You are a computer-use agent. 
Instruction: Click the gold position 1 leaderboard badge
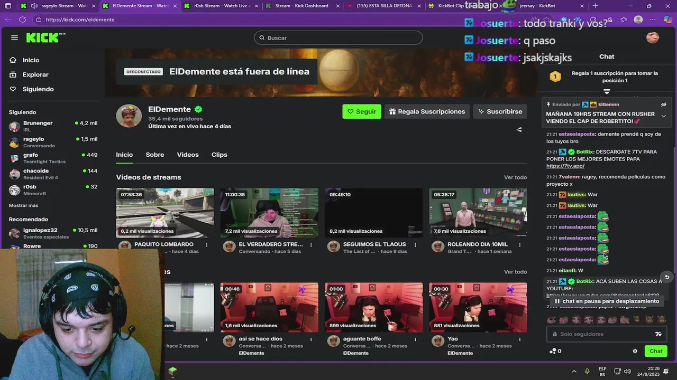(555, 77)
